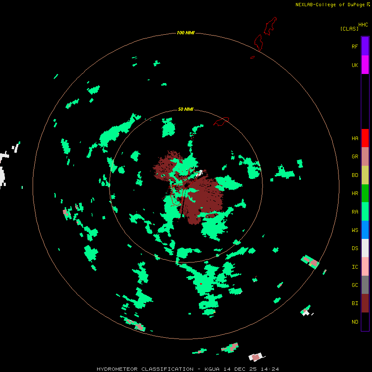This screenshot has width=372, height=372.
Task: Click the '14:24' time in caption
Action: point(270,369)
